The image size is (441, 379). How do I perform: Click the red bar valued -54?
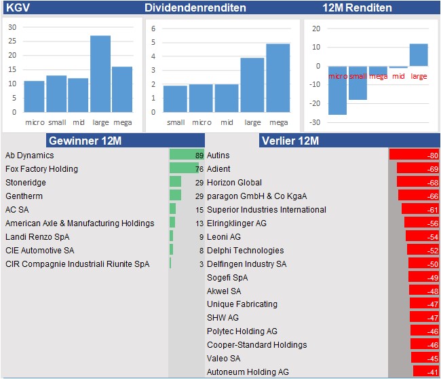[423, 236]
